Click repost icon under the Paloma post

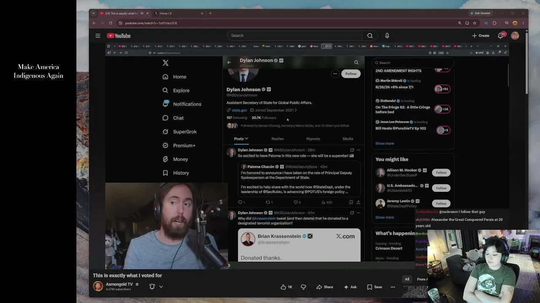point(269,202)
